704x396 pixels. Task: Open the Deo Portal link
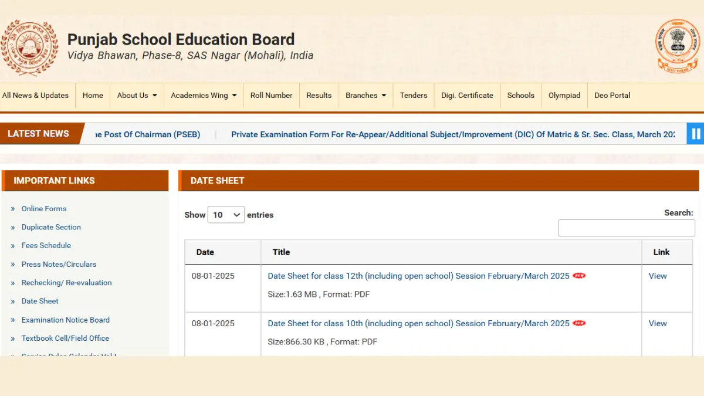(x=612, y=95)
